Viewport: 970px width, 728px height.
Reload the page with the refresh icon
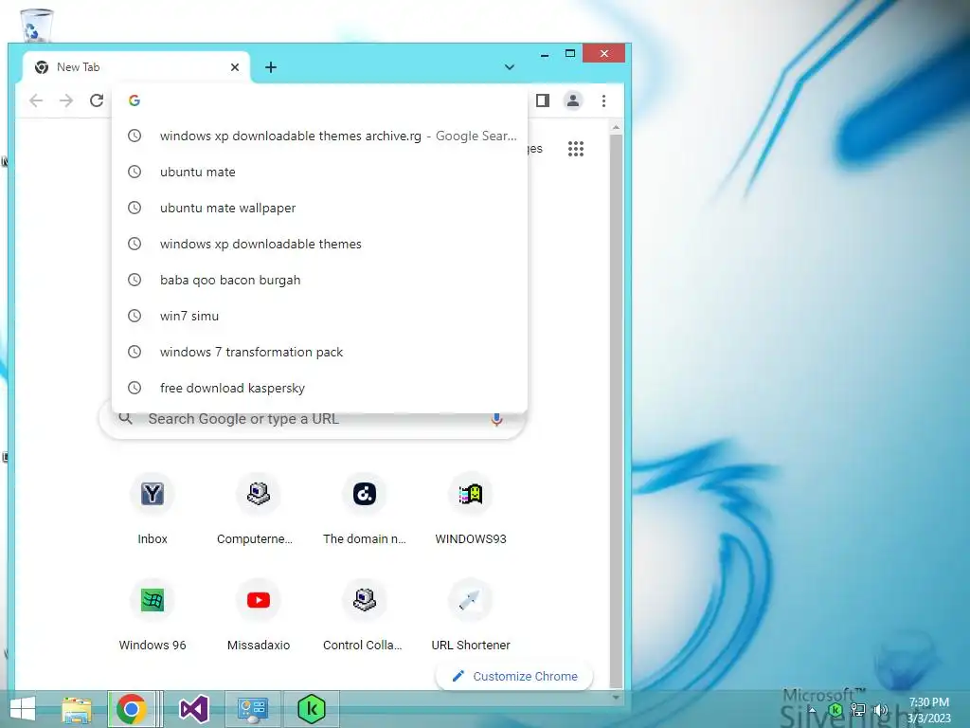tap(97, 100)
